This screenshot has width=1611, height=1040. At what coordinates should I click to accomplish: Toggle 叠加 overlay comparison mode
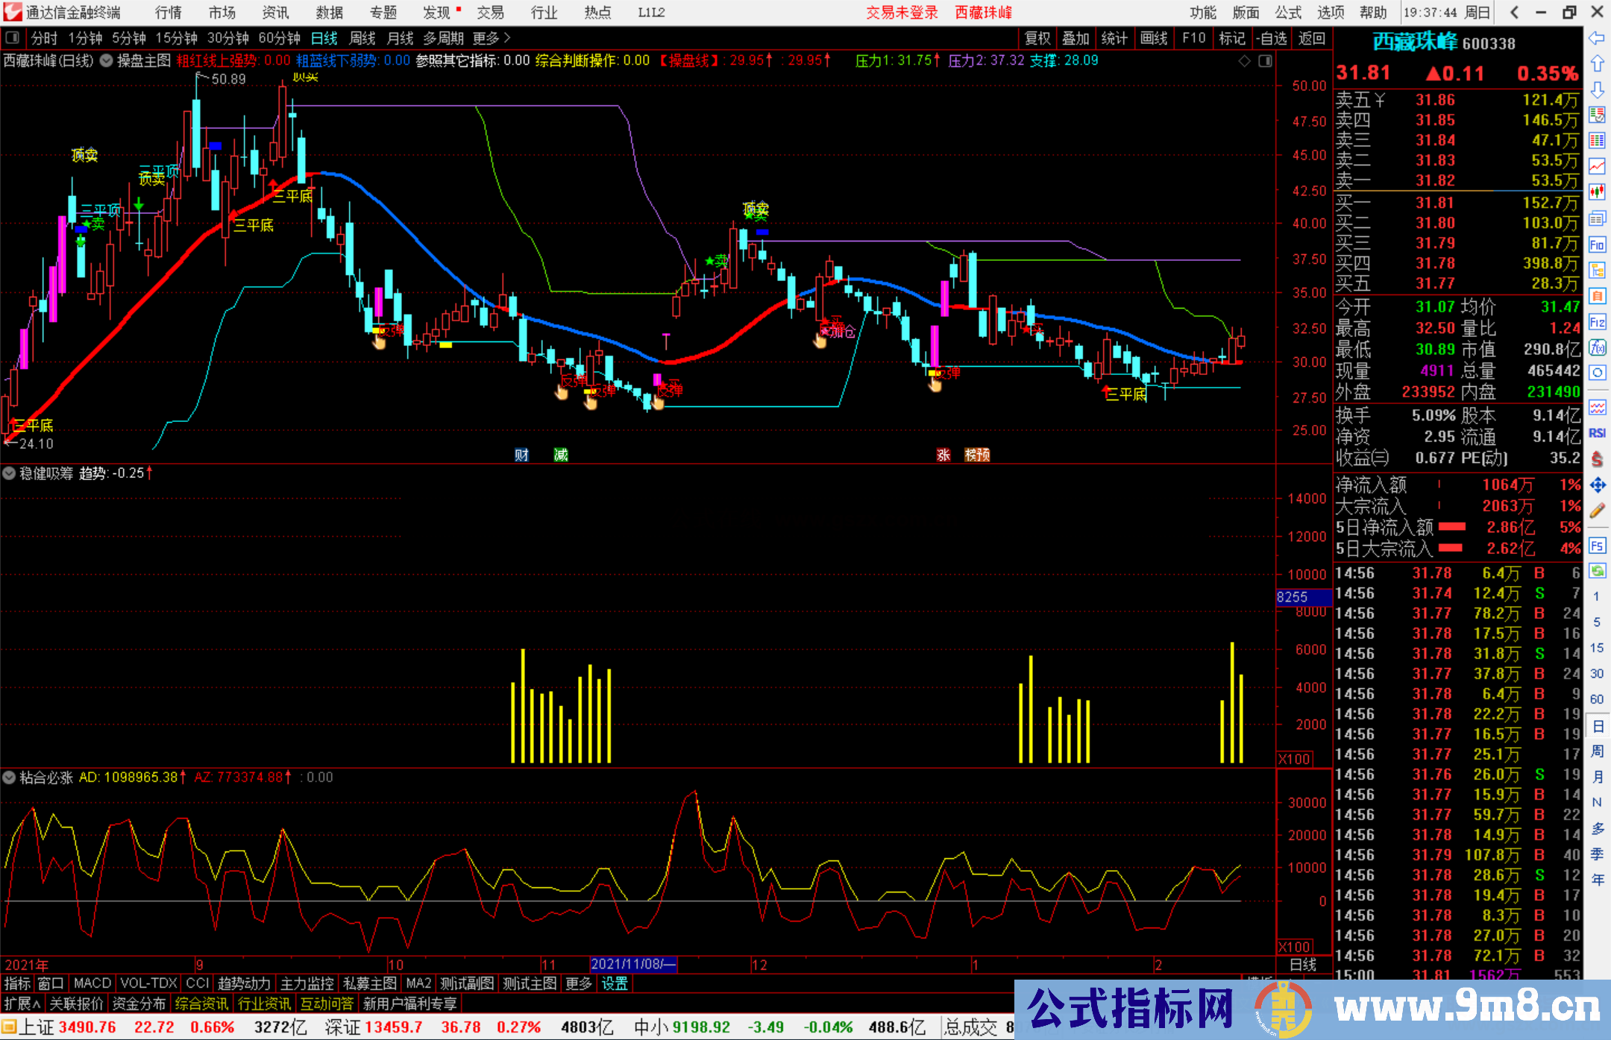coord(1075,38)
